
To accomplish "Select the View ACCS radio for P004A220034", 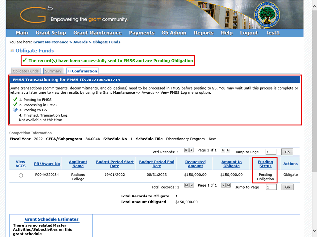I will tap(21, 175).
